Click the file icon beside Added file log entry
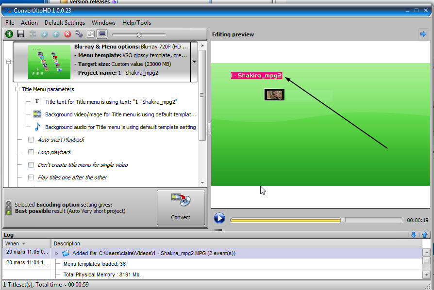 (x=66, y=253)
